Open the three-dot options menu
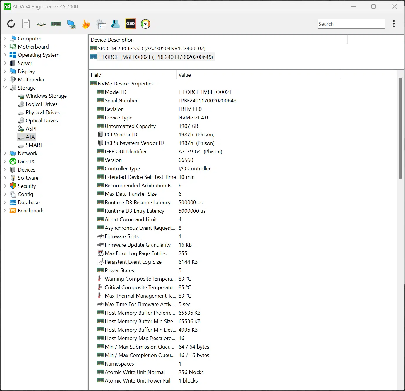 394,24
